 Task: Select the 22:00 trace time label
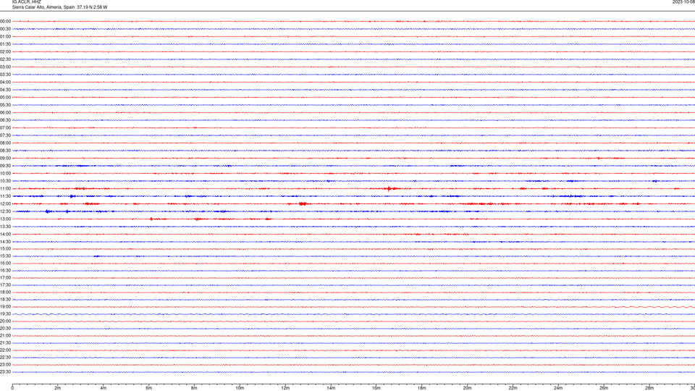[5, 350]
